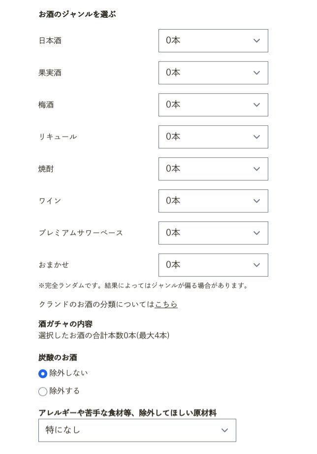317x454 pixels.
Task: Click the chevron arrow in 梅酒 selector
Action: coord(256,105)
